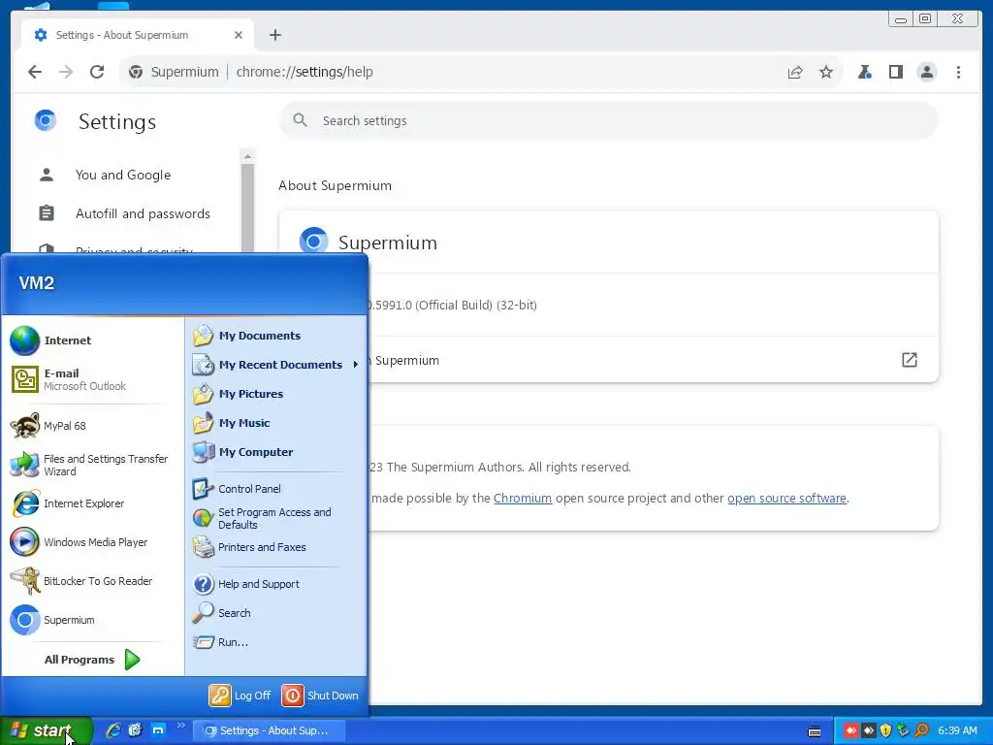Click the Shut Down button
This screenshot has width=993, height=745.
coord(320,696)
